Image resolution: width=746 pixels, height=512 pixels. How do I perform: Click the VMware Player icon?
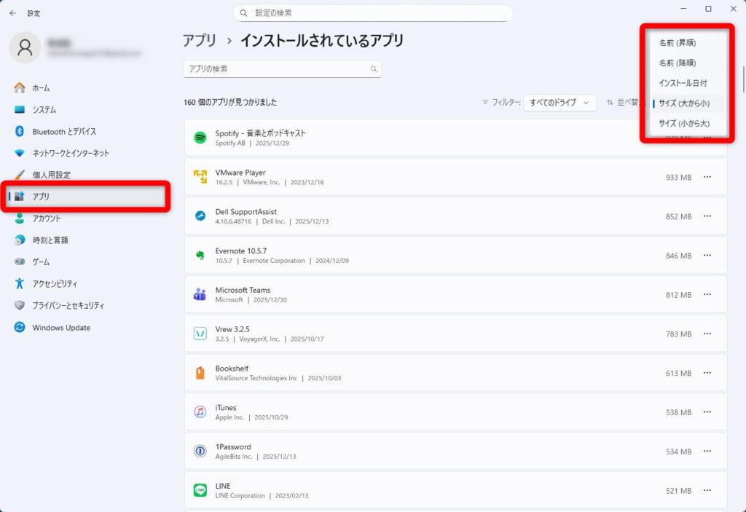click(x=200, y=177)
